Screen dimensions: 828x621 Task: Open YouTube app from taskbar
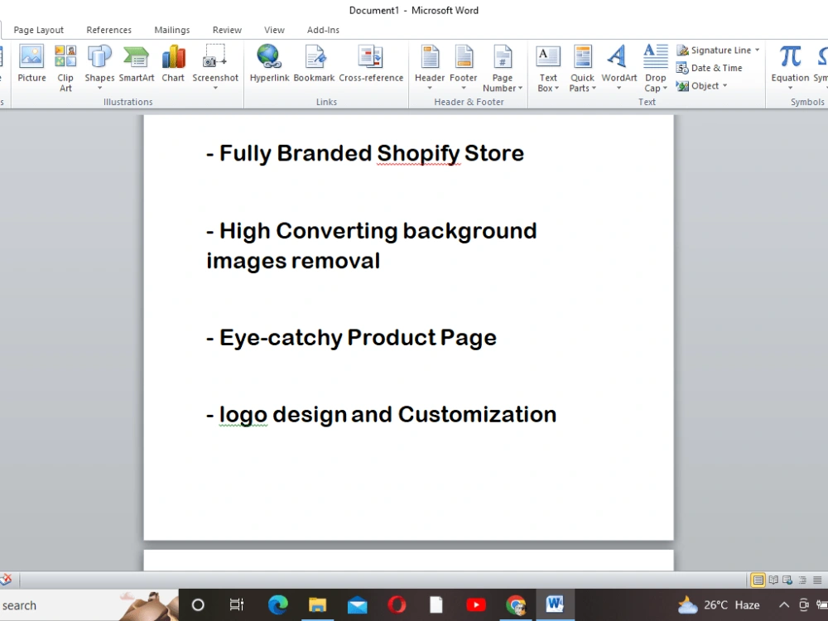point(476,604)
